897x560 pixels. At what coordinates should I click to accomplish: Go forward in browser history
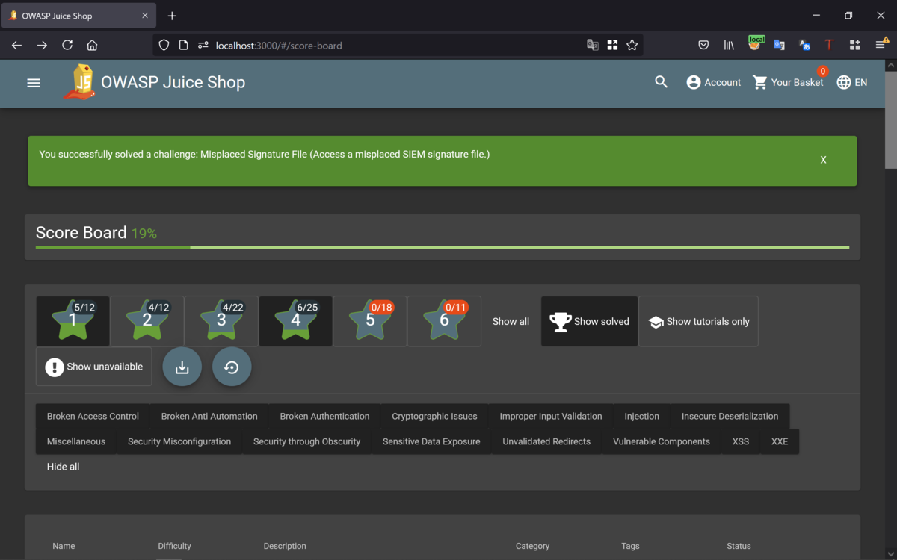(x=42, y=46)
